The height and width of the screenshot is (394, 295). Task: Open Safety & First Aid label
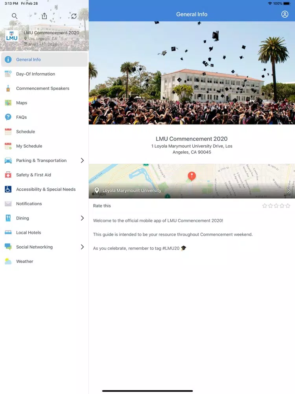[x=33, y=175]
